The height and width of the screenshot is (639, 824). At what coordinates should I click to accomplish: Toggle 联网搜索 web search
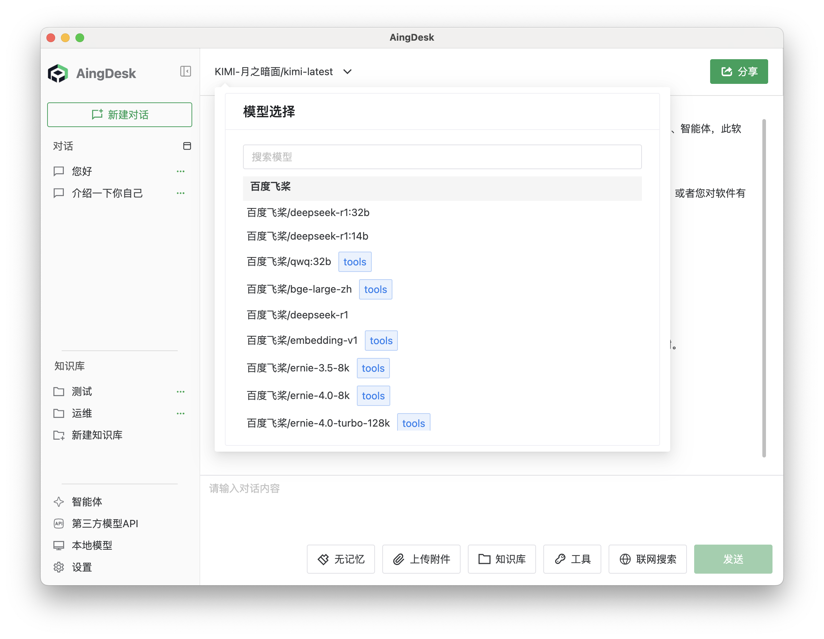647,559
